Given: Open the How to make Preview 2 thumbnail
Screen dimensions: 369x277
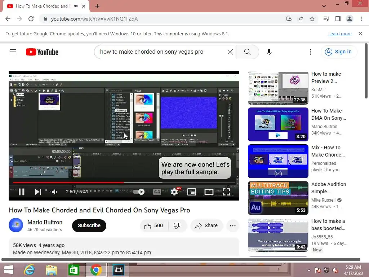Looking at the screenshot, I should pos(278,88).
